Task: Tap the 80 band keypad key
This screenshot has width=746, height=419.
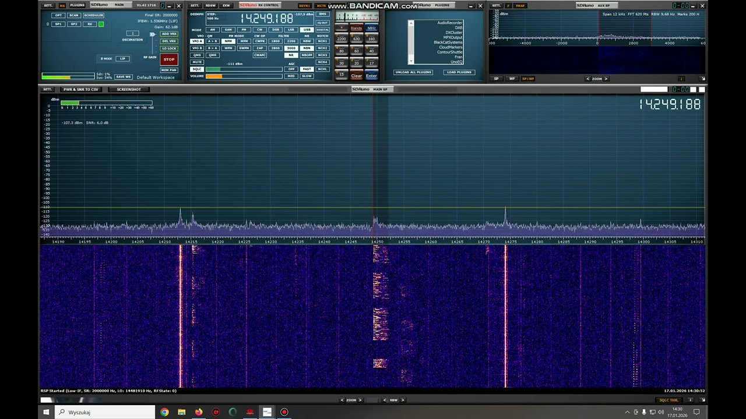Action: (x=342, y=51)
